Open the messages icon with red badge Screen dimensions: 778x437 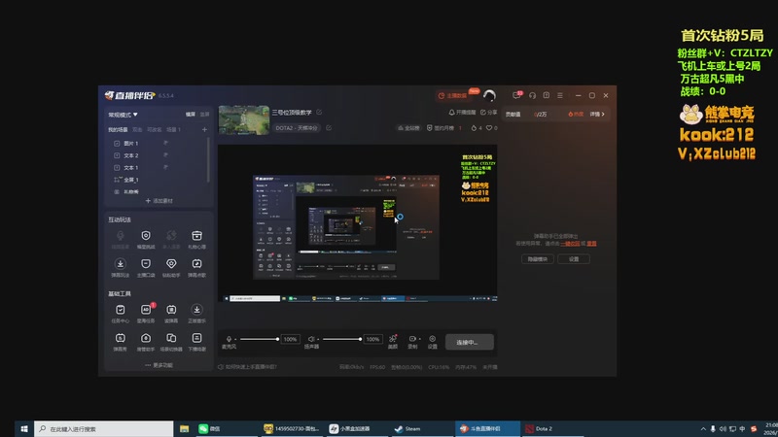pos(516,95)
